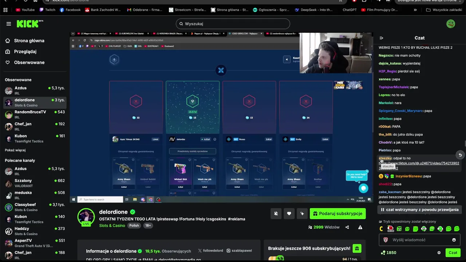Click the green verified badge beside delordione title
The image size is (466, 262).
[133, 212]
